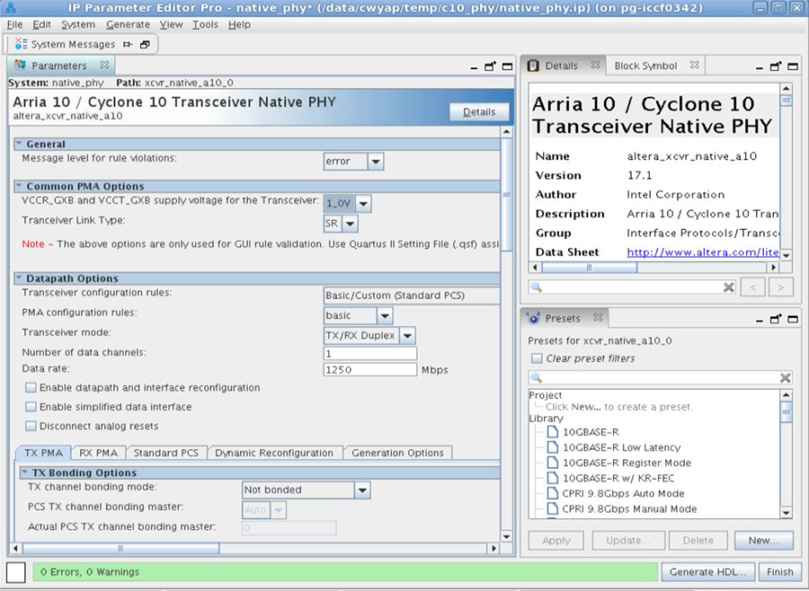
Task: Enable datapath and interface reconfiguration checkbox
Action: (31, 388)
